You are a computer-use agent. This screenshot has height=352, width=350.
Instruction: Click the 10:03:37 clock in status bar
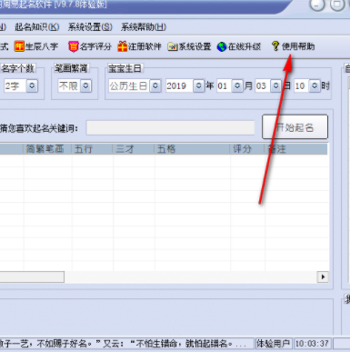pyautogui.click(x=312, y=344)
